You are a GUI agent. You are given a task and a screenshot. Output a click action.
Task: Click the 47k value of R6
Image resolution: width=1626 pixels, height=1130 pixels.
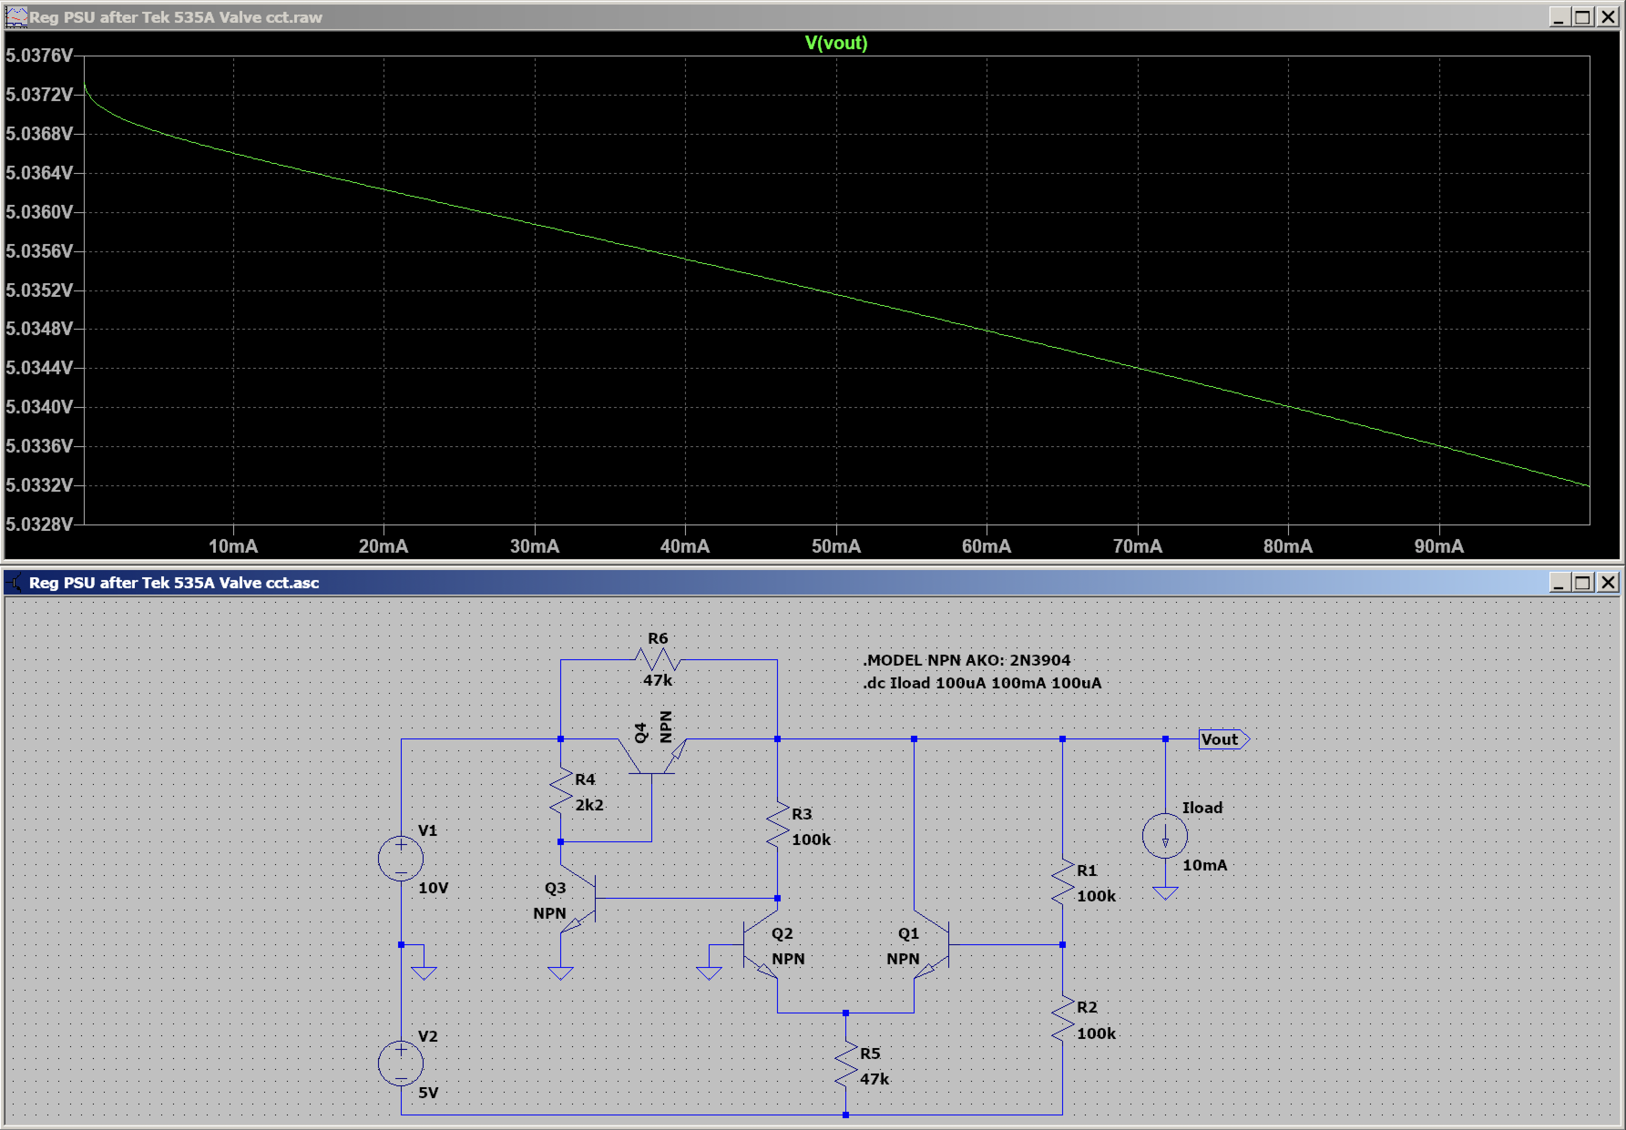(x=657, y=680)
